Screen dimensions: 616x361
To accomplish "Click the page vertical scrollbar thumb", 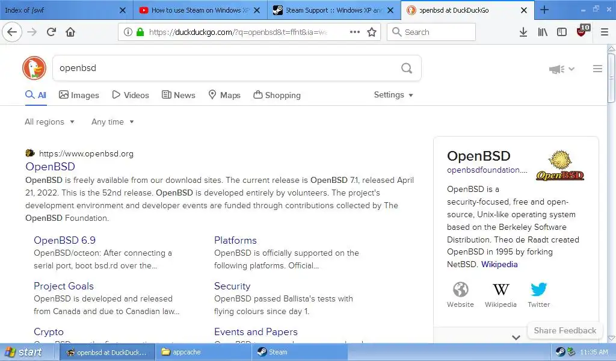I will point(611,78).
